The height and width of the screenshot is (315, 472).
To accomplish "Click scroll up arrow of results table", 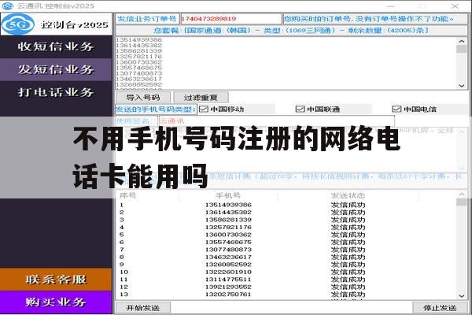I will [x=462, y=195].
